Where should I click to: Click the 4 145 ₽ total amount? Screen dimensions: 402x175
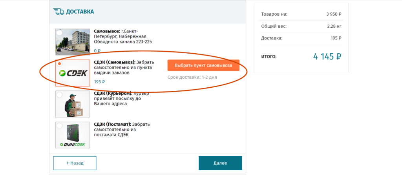tap(327, 56)
